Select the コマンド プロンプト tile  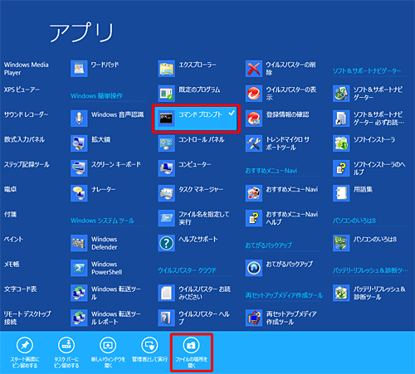[196, 119]
